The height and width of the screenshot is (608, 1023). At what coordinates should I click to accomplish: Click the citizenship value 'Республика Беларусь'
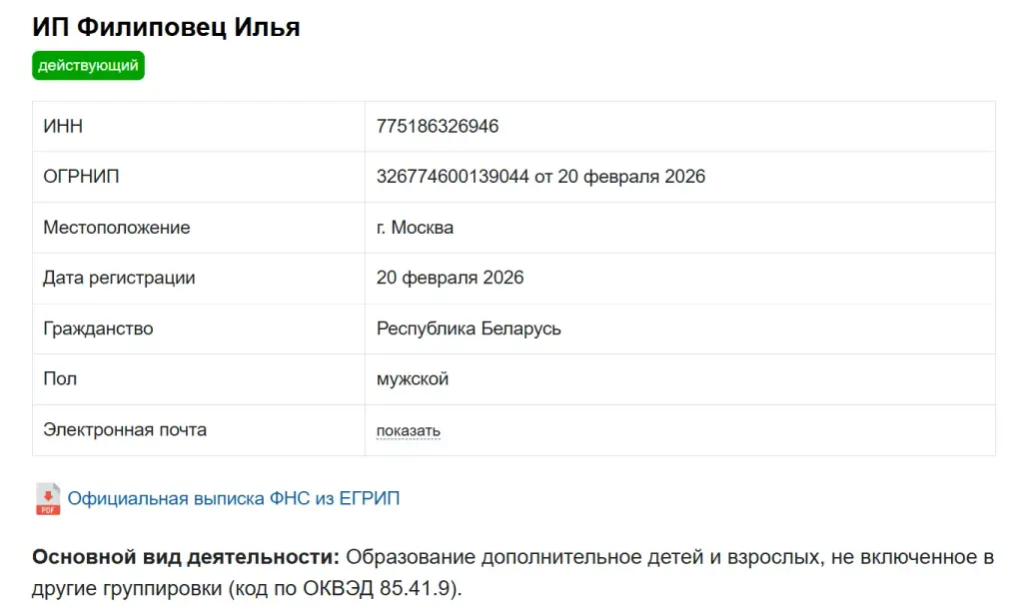(x=469, y=328)
